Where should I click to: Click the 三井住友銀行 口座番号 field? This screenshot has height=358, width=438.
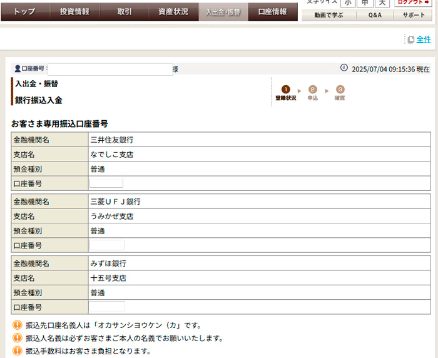(106, 183)
